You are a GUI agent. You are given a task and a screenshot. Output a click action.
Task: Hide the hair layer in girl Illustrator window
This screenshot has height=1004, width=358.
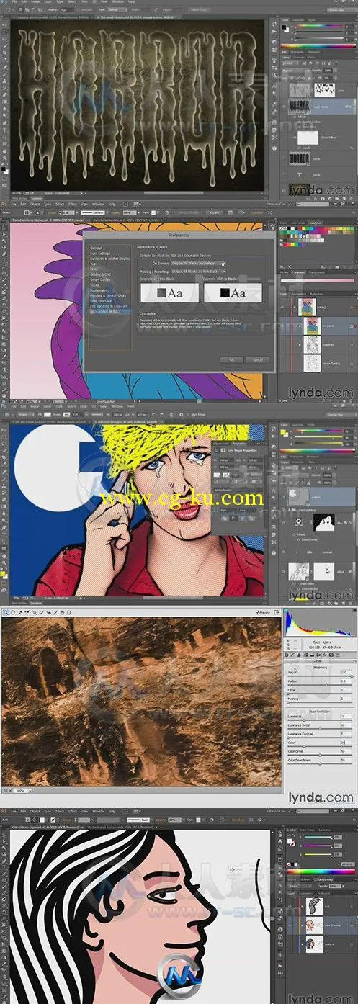point(290,906)
